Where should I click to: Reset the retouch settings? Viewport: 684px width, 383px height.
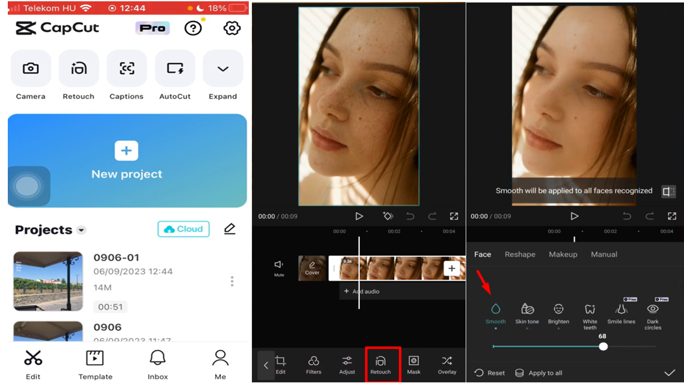click(x=489, y=373)
